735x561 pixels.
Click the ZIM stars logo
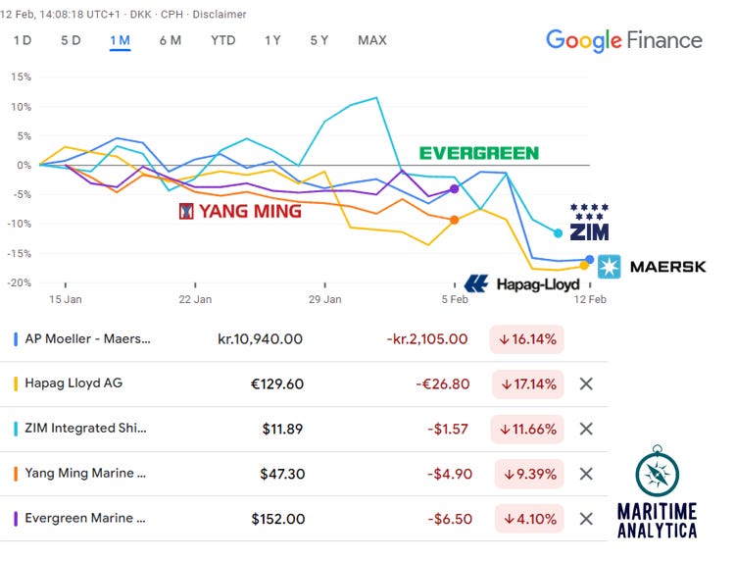[589, 222]
